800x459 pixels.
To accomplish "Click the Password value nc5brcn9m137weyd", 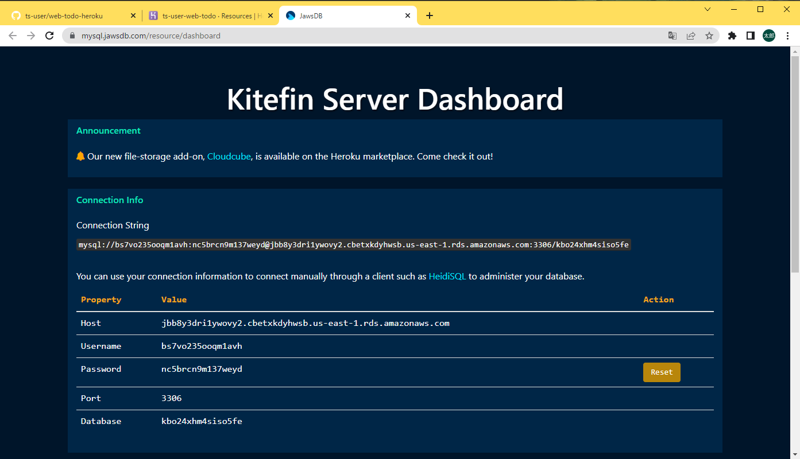I will click(x=202, y=369).
